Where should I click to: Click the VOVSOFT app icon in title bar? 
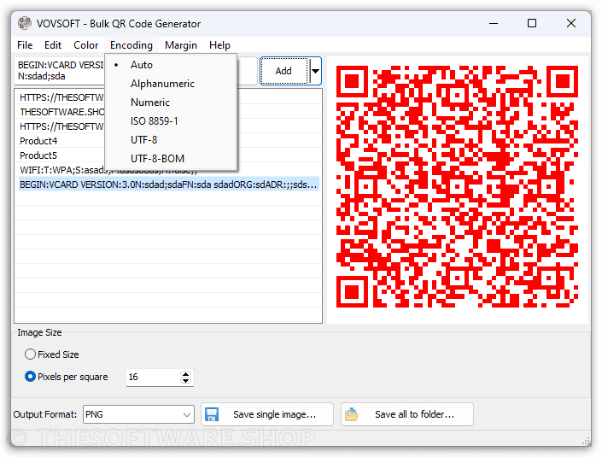pyautogui.click(x=25, y=23)
